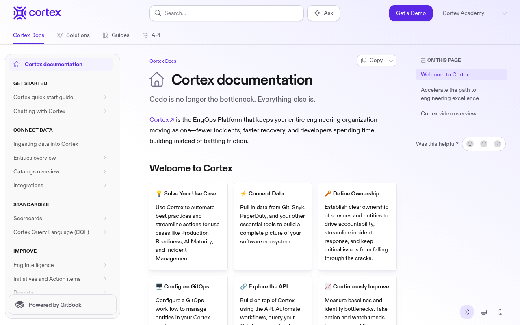This screenshot has width=520, height=325.
Task: Click the Cortex Docs breadcrumb
Action: (163, 61)
